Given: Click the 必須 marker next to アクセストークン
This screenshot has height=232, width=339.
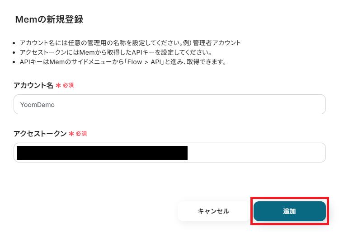Looking at the screenshot, I should point(81,134).
